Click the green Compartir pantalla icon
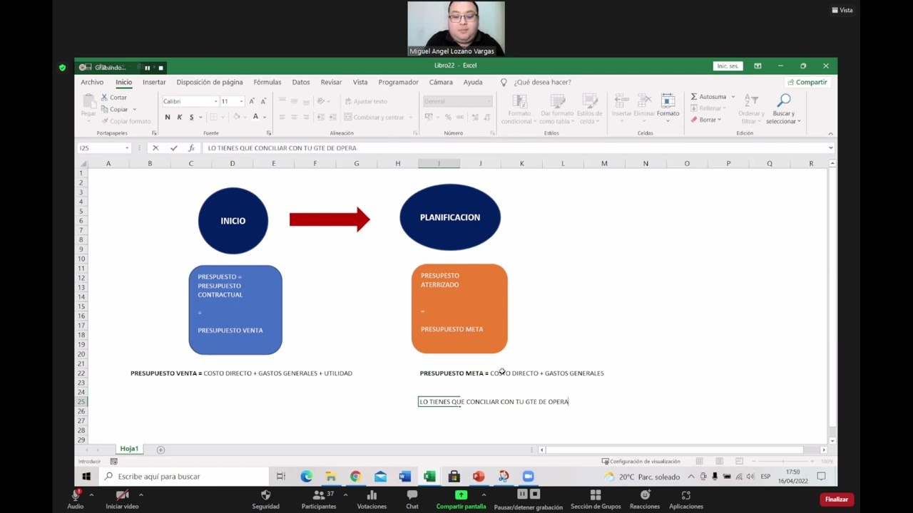Screen dimensions: 913x513 pyautogui.click(x=461, y=495)
